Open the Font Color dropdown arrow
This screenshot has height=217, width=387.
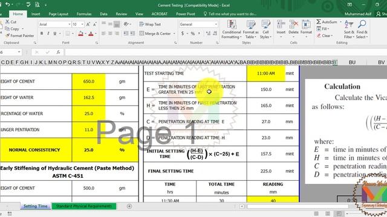[96, 34]
